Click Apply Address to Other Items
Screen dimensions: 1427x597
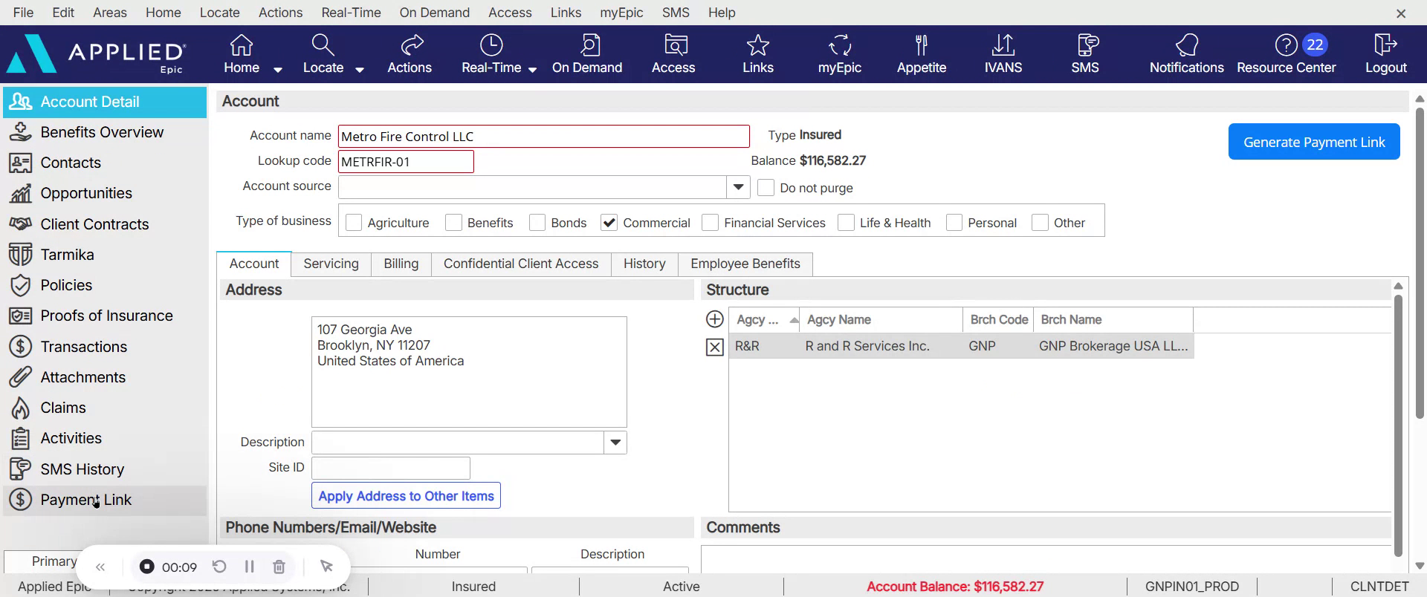pyautogui.click(x=406, y=496)
